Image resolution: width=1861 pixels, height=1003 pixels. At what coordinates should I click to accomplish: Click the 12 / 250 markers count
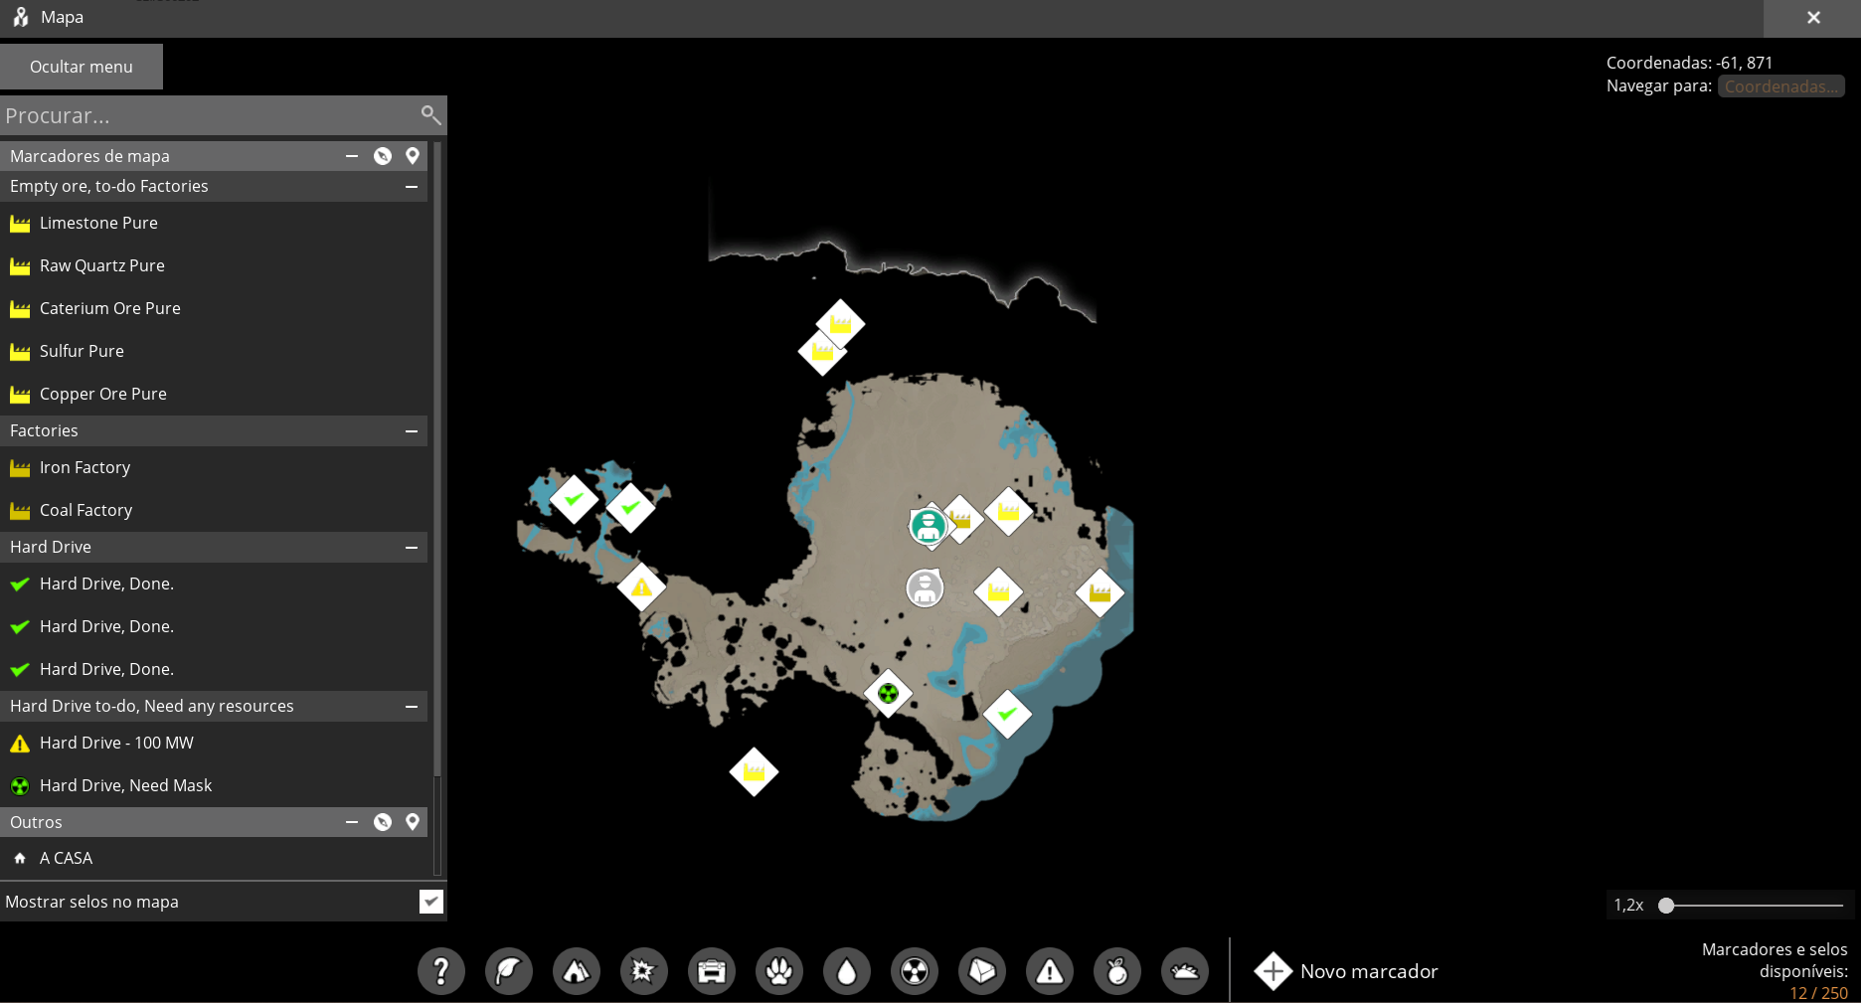coord(1818,993)
